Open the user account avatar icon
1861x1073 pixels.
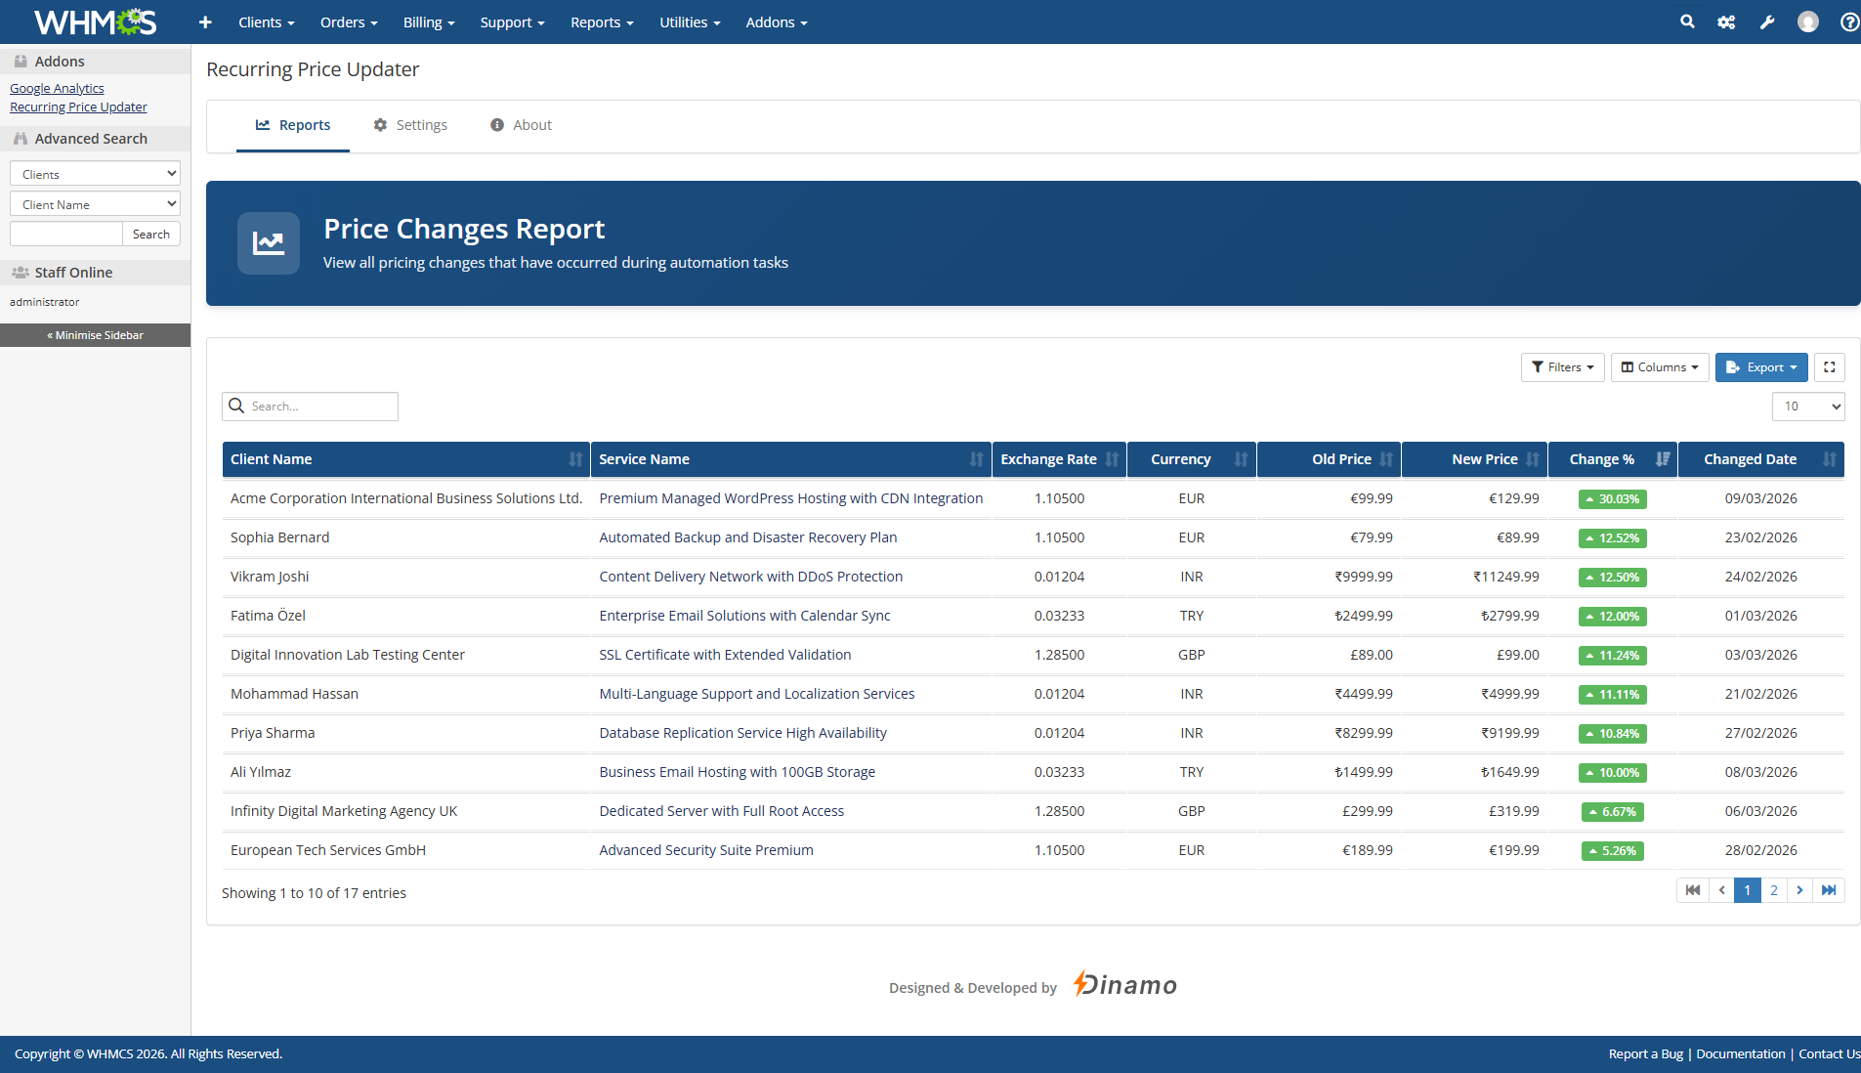tap(1808, 21)
